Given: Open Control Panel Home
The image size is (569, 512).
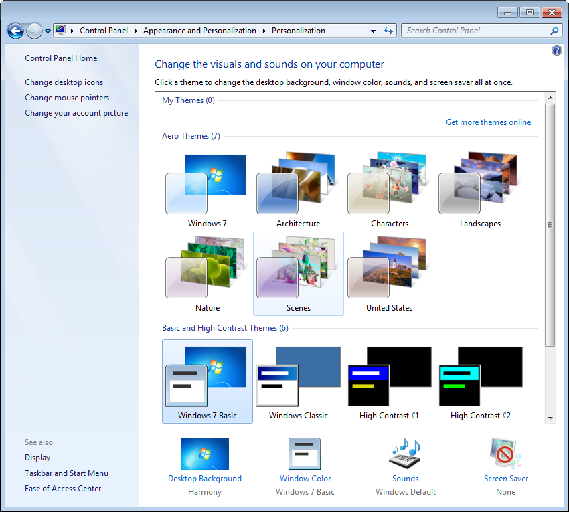Looking at the screenshot, I should click(61, 58).
